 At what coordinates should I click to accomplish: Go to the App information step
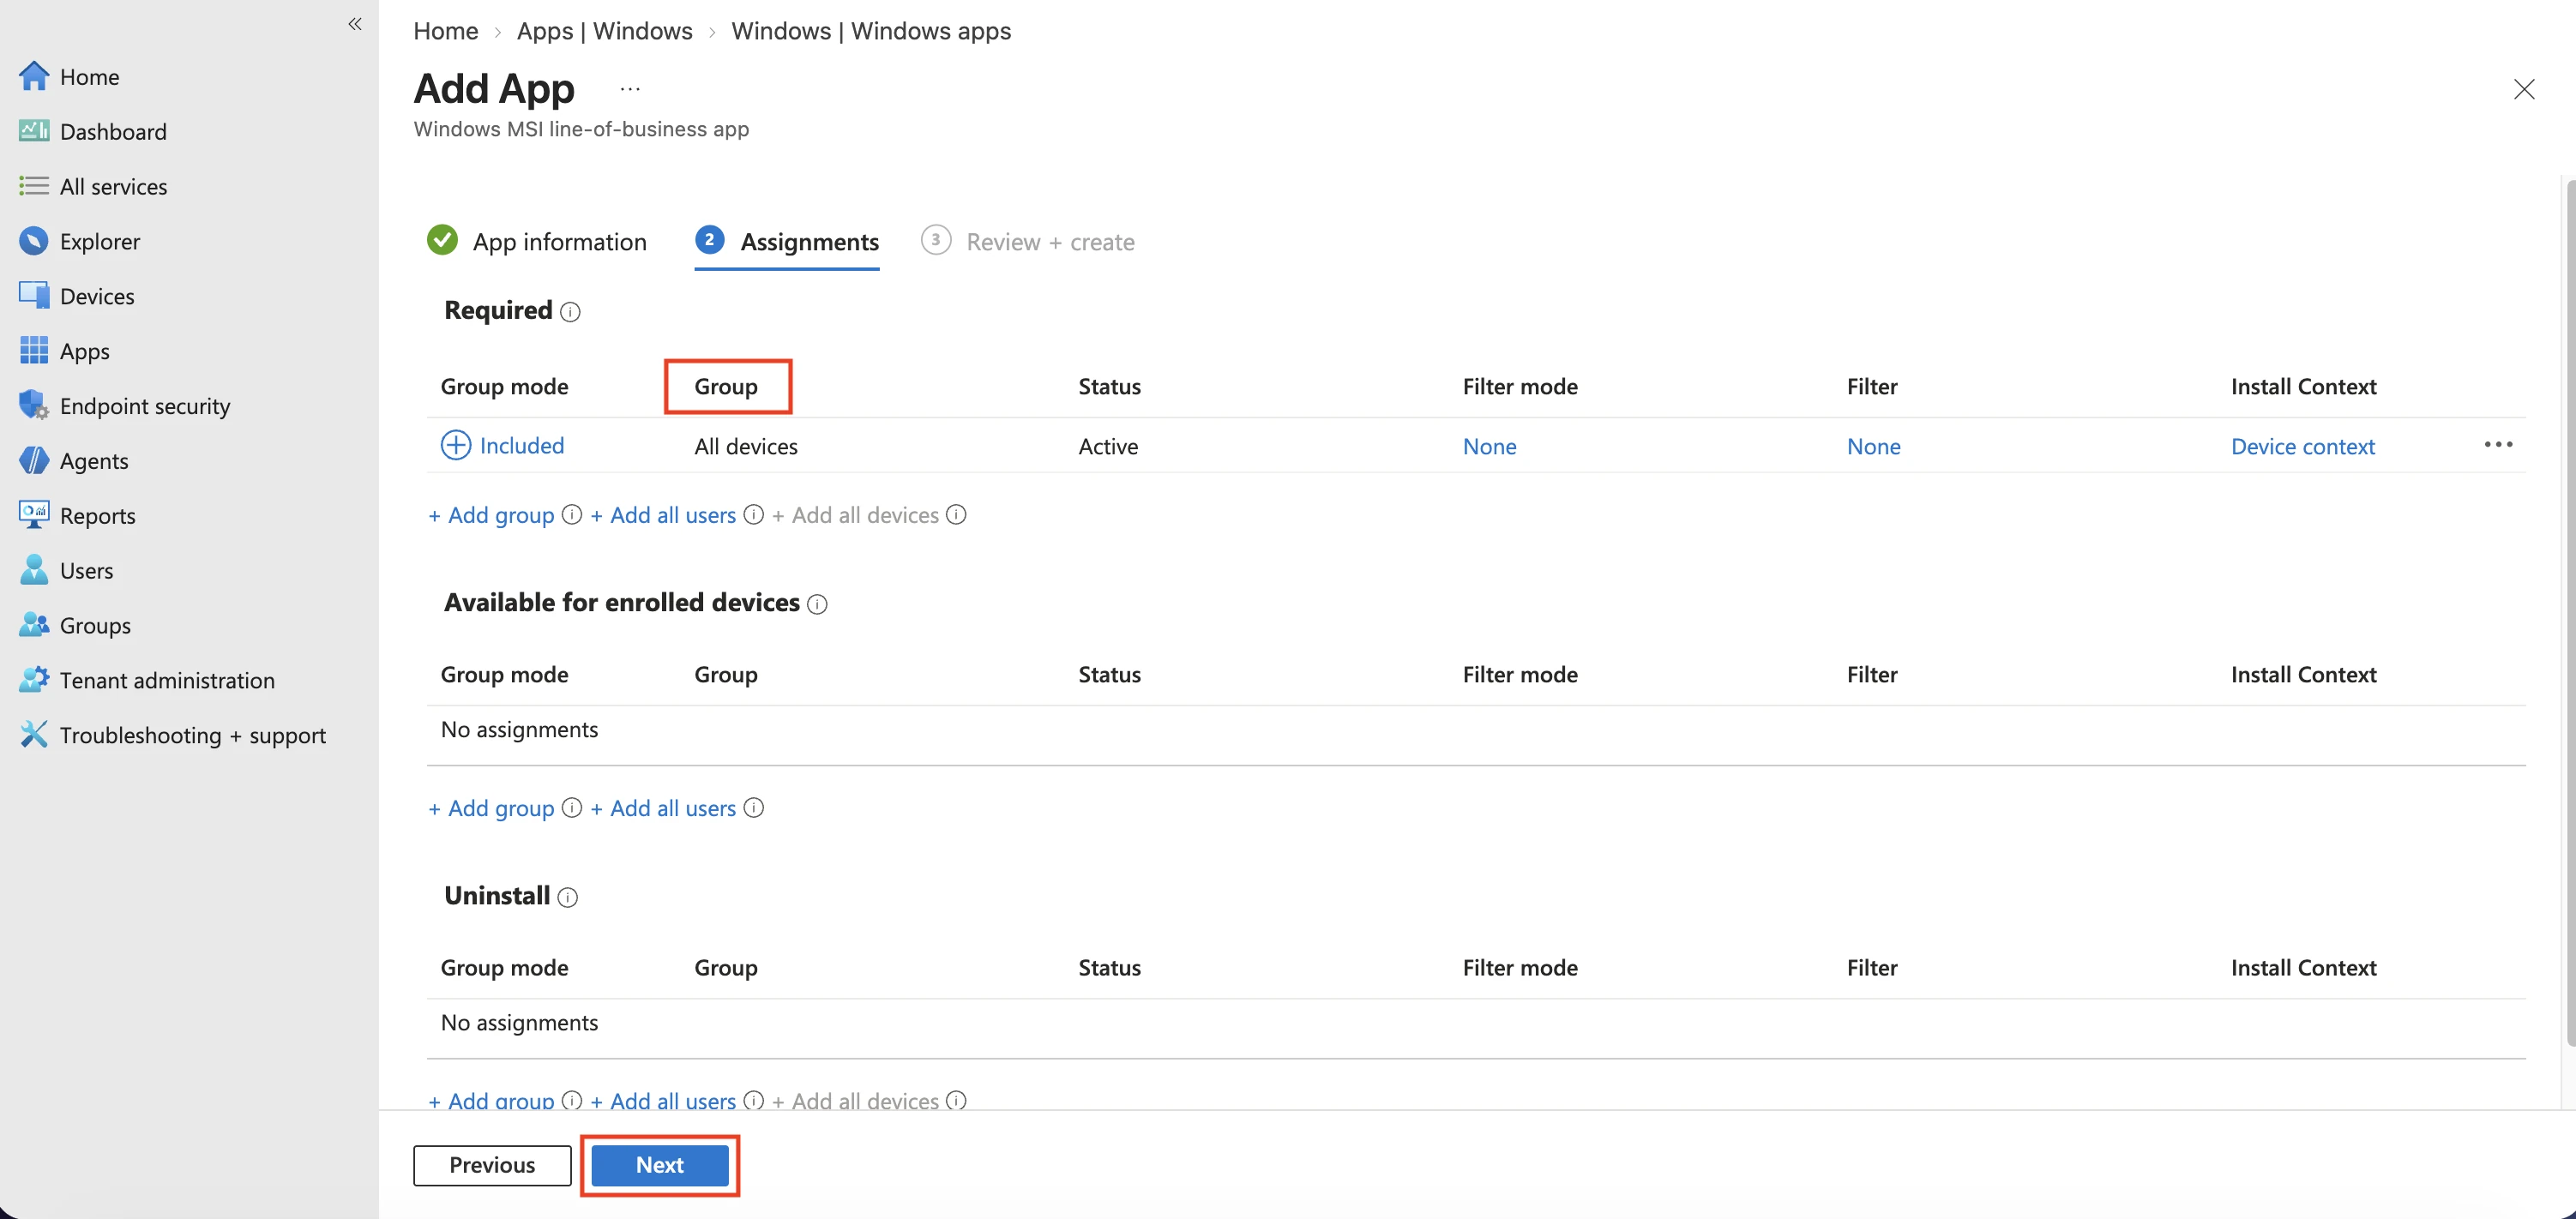(537, 241)
